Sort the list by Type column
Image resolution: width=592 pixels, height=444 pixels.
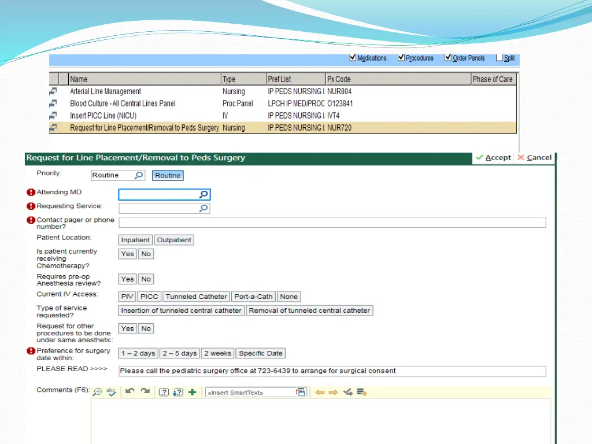point(244,79)
